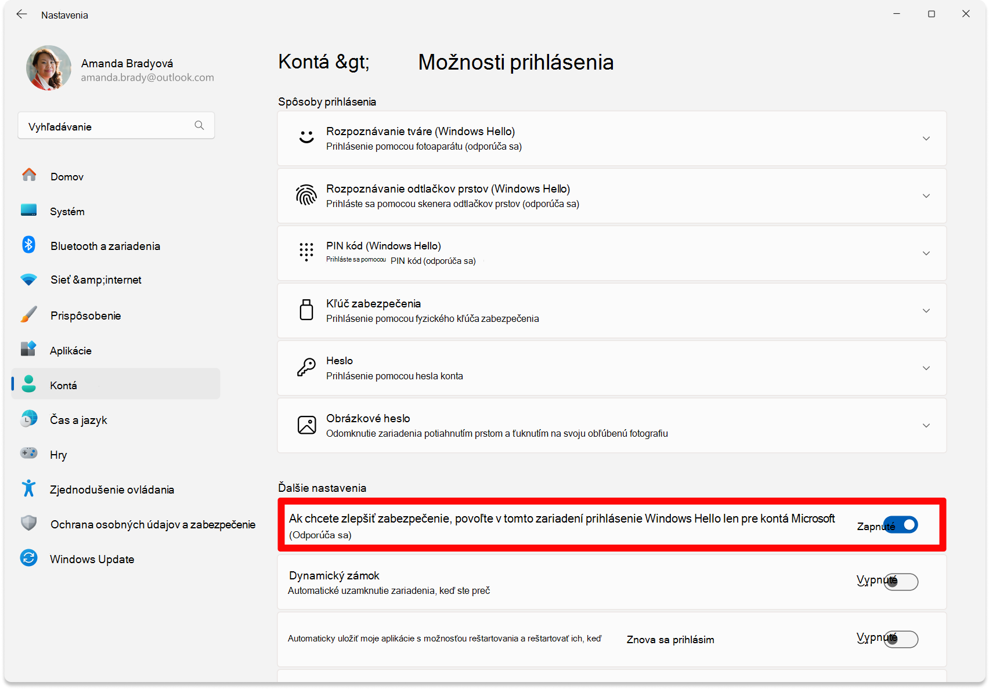Click the security key USB icon
This screenshot has width=989, height=689.
[x=306, y=310]
